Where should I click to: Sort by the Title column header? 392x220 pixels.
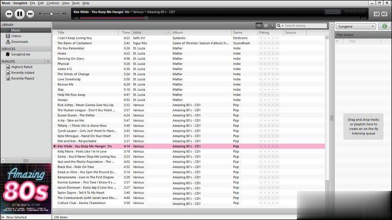click(85, 33)
